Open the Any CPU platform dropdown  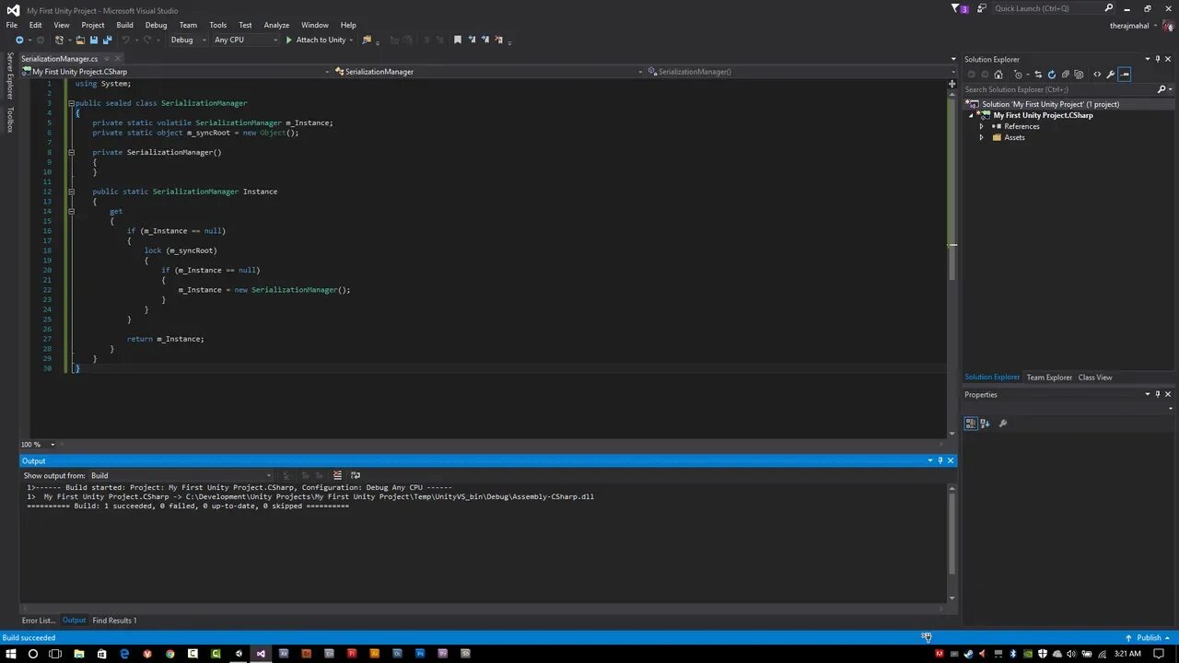245,40
